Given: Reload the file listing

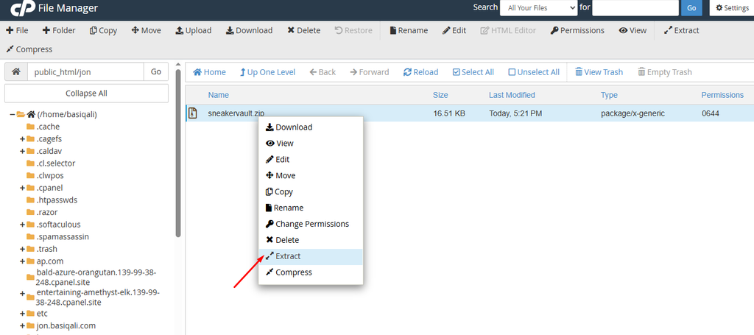Looking at the screenshot, I should point(420,72).
